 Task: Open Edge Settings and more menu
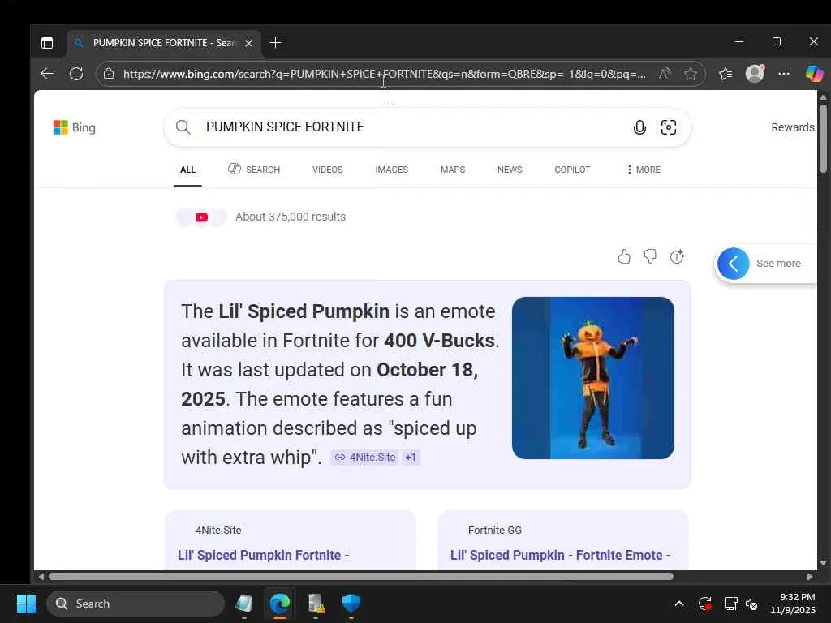784,74
